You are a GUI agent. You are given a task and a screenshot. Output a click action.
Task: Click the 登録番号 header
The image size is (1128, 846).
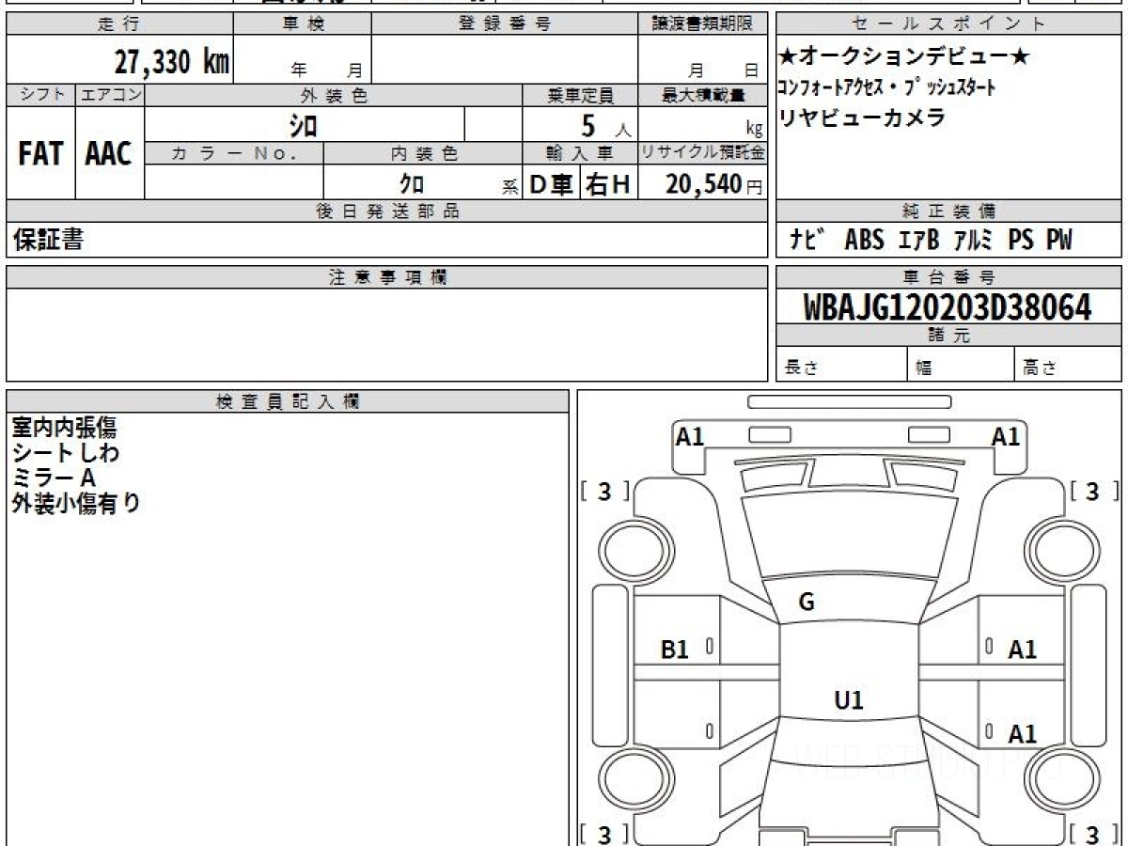click(x=505, y=24)
